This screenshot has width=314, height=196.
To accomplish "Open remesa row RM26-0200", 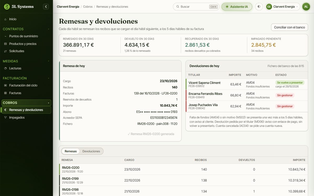I will 183,169.
